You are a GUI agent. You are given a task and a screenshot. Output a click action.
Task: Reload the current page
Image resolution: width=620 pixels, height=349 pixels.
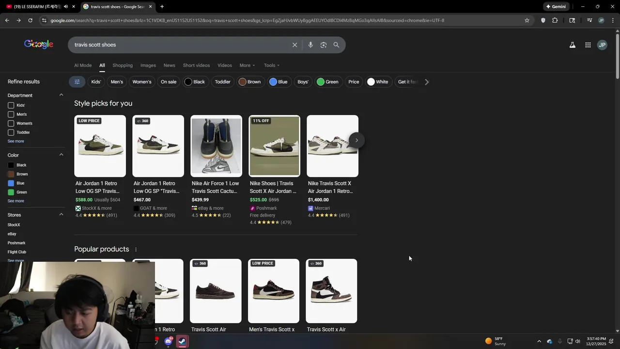click(30, 20)
